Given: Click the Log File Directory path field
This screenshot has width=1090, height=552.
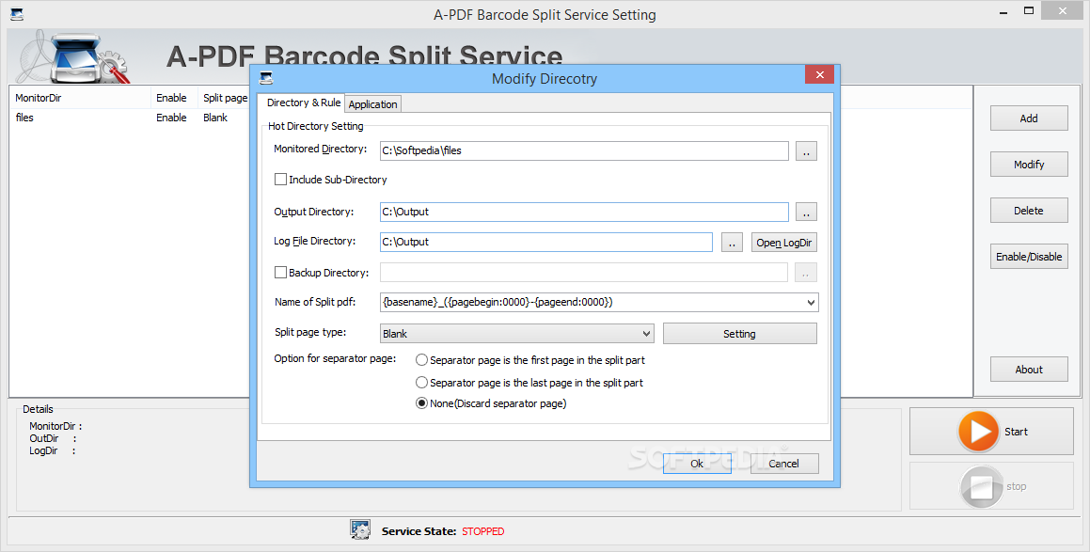Looking at the screenshot, I should tap(546, 242).
